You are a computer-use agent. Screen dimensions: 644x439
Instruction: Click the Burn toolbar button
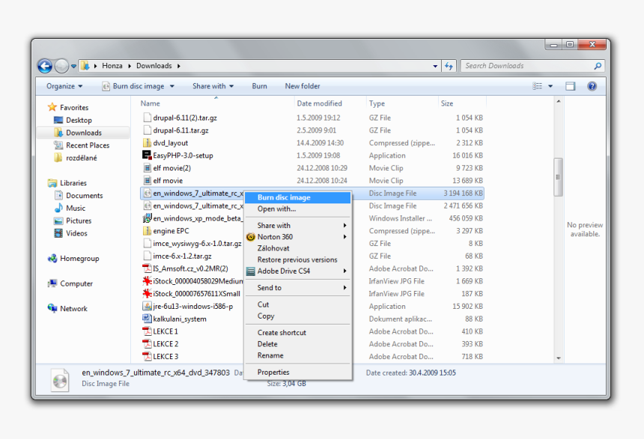(260, 86)
